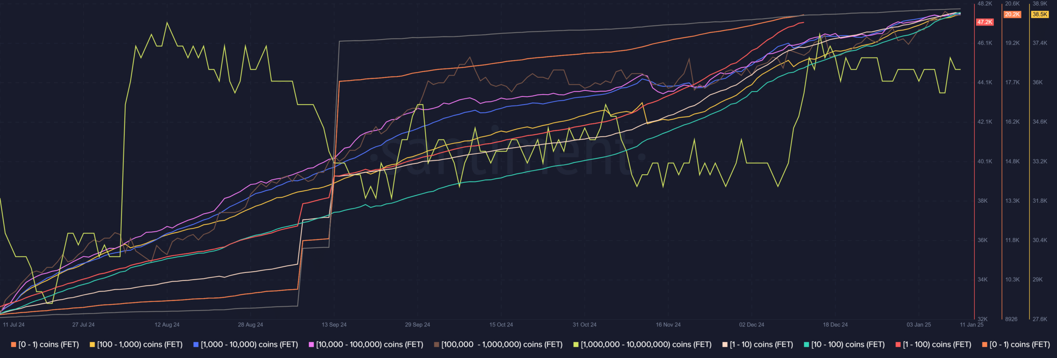Screen dimensions: 1057x358
Task: Click the 19.2K axis value
Action: click(x=1012, y=43)
